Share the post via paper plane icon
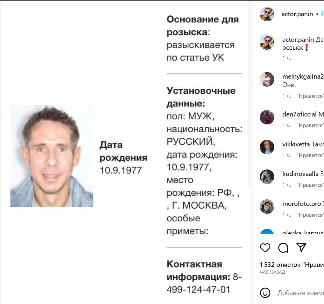Image resolution: width=324 pixels, height=304 pixels. tap(301, 247)
